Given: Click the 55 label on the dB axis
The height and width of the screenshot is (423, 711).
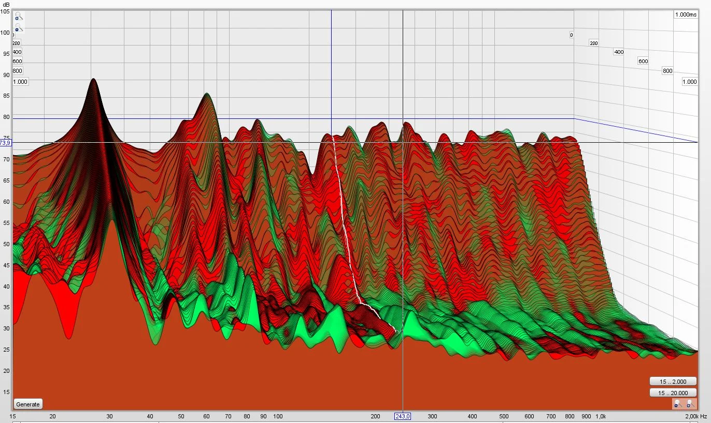Looking at the screenshot, I should point(6,223).
